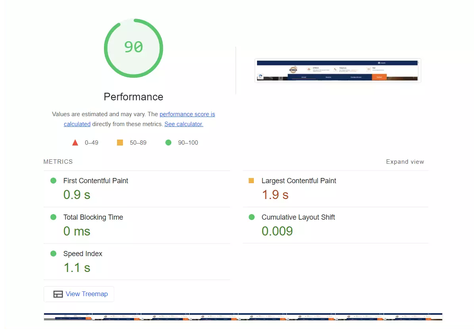Select the First Contentful Paint label
The height and width of the screenshot is (335, 474).
click(x=96, y=181)
